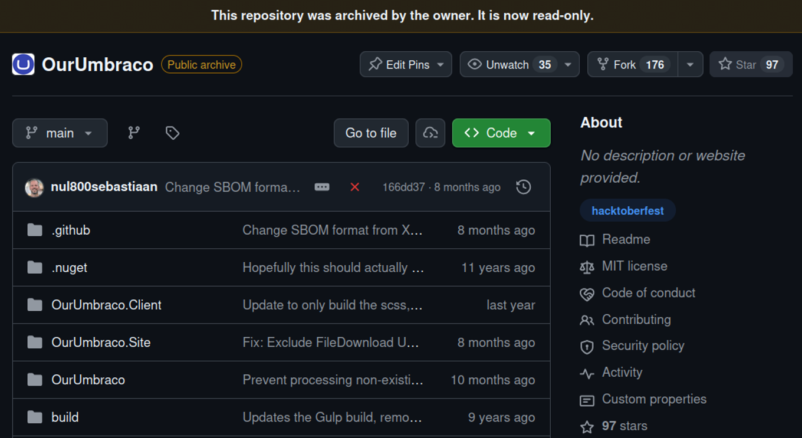The height and width of the screenshot is (438, 802).
Task: Open commit 'Fix: Exclude FileDownload U…'
Action: [x=331, y=343]
